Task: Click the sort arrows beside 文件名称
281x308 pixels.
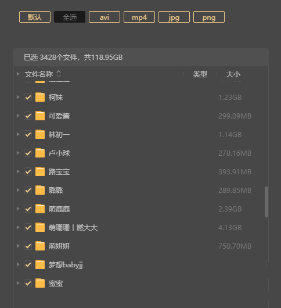Action: point(59,74)
